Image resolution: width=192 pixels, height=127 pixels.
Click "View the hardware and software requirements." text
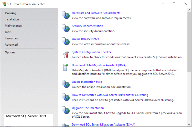click(102, 18)
